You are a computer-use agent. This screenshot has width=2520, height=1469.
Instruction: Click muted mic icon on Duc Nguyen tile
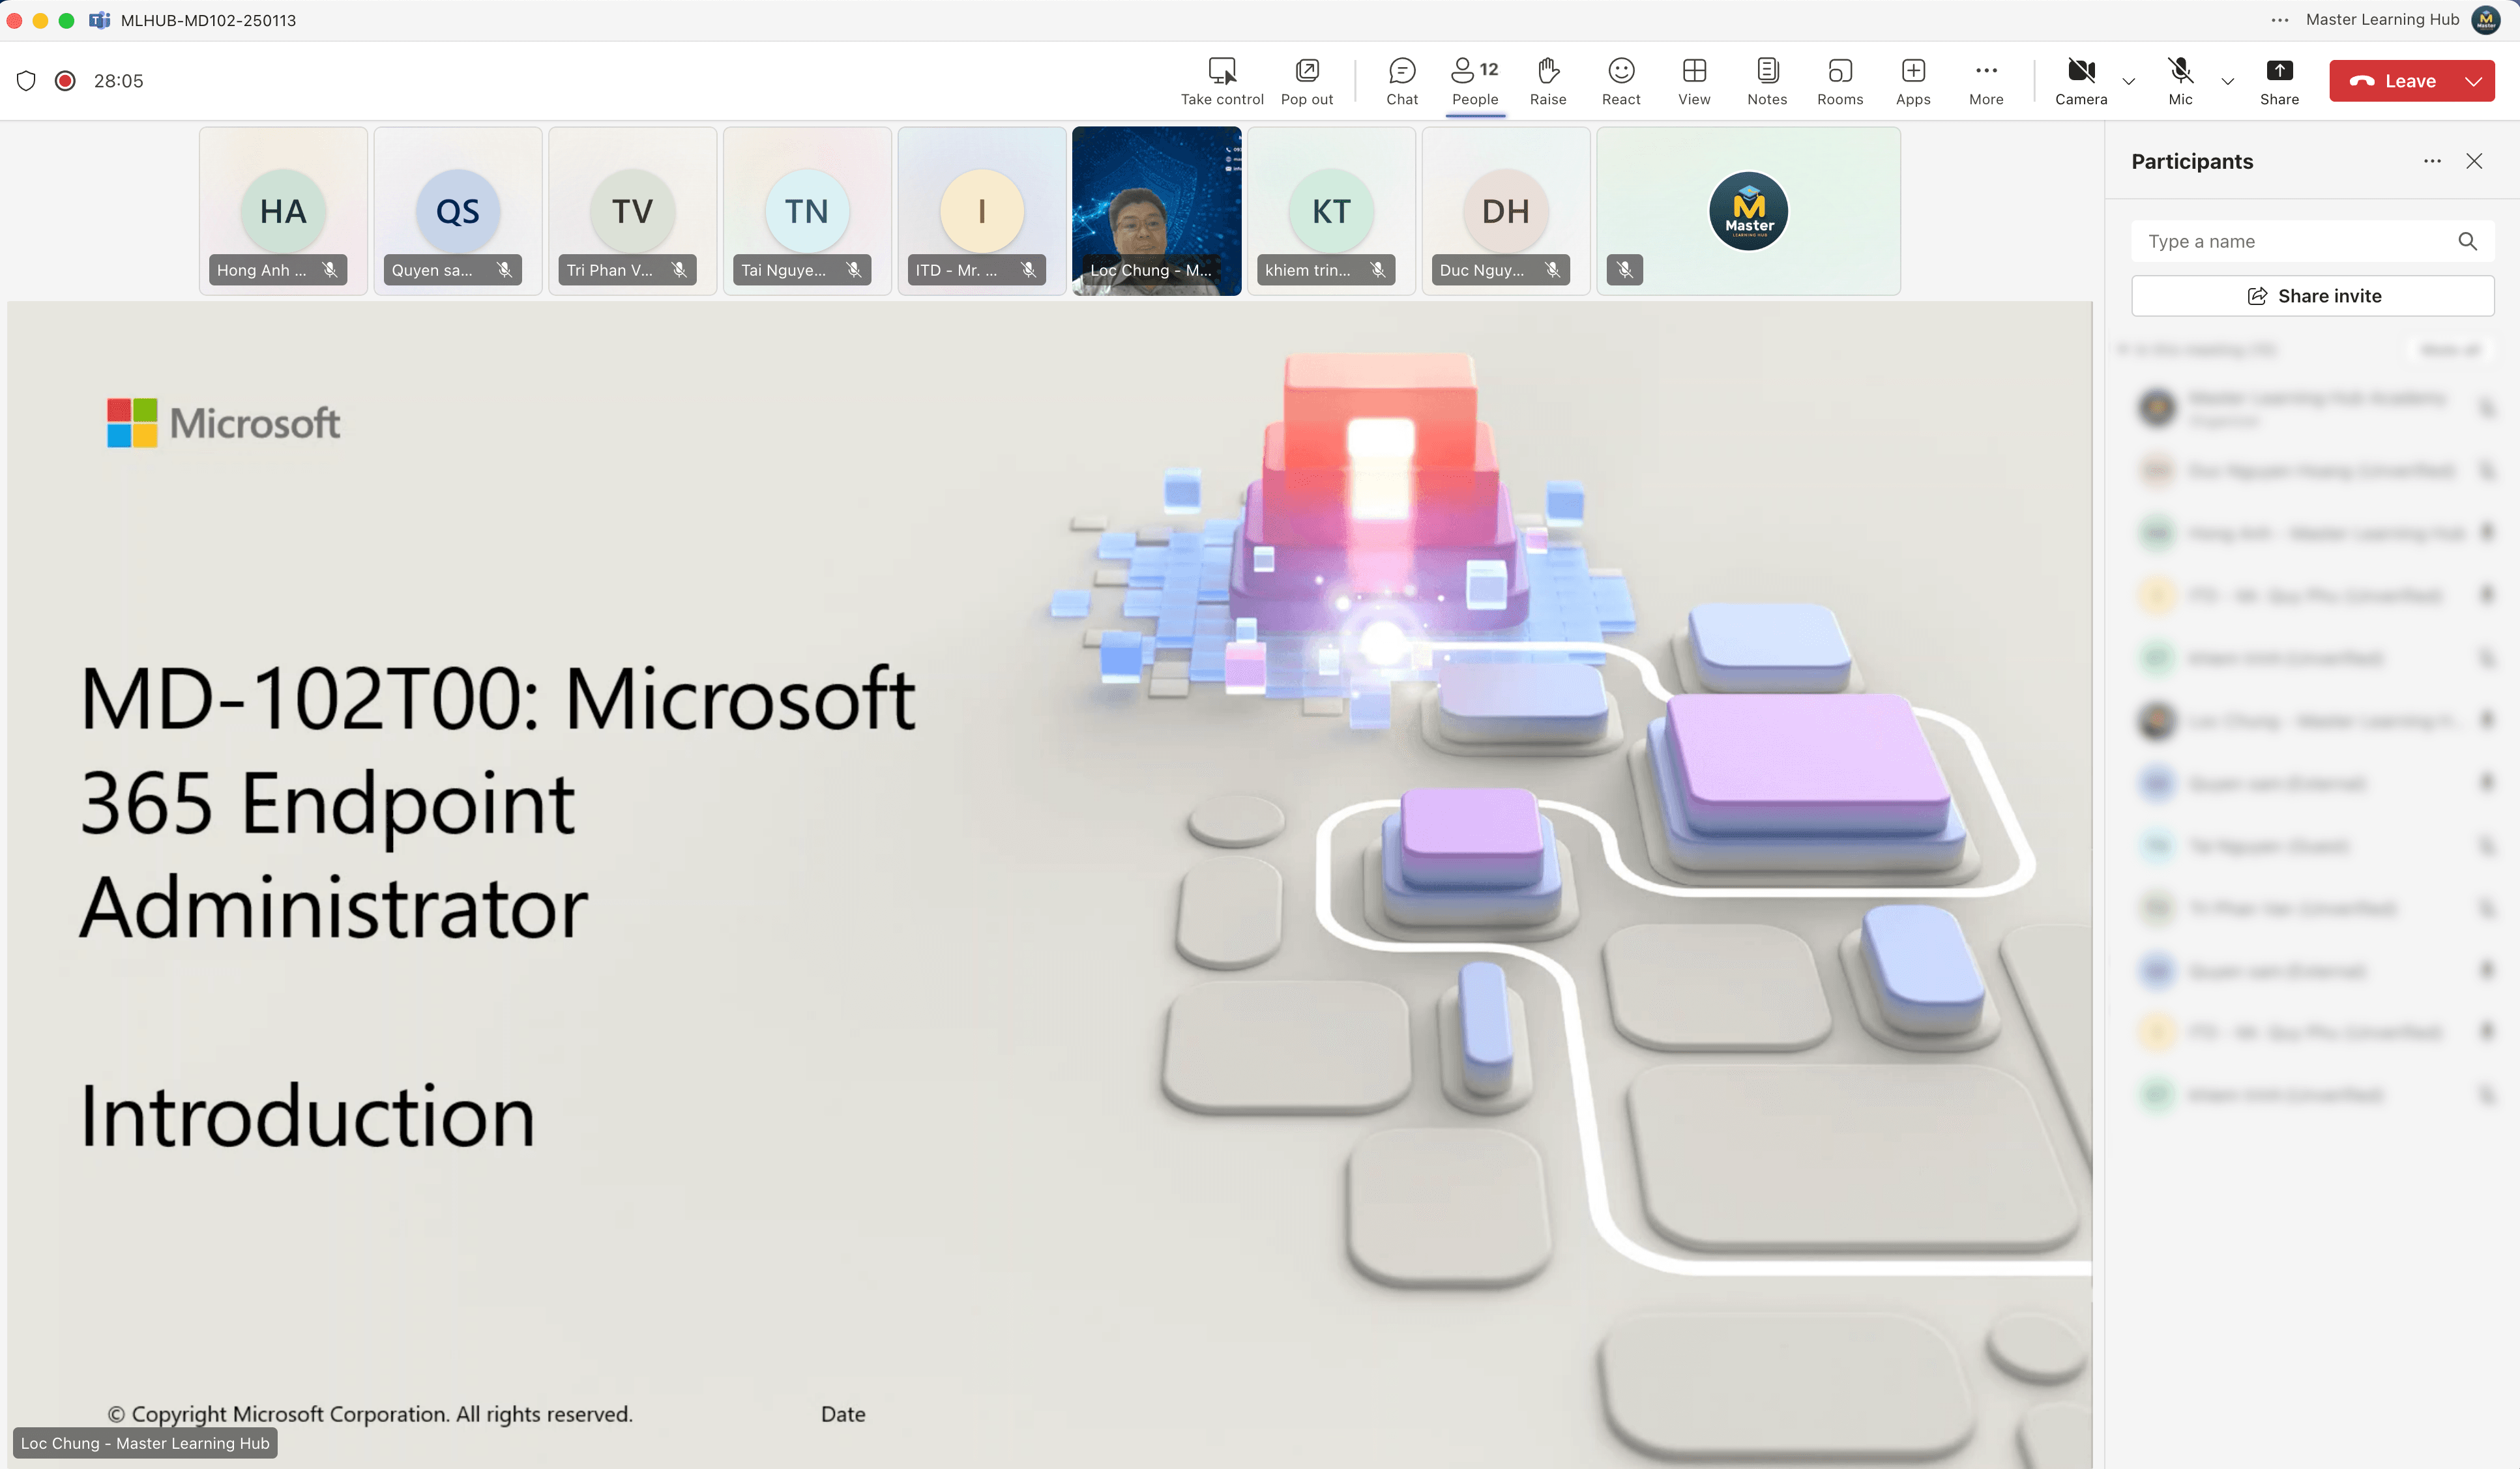click(x=1552, y=270)
